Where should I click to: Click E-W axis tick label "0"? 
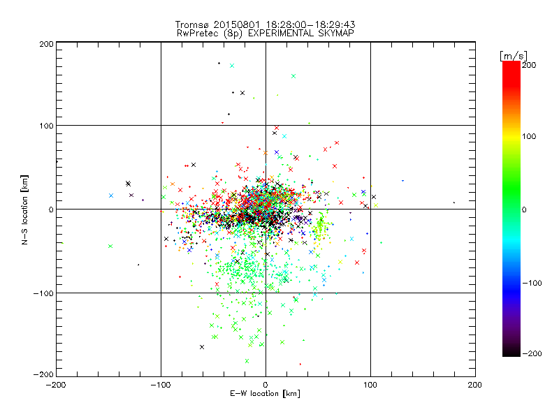(x=266, y=385)
